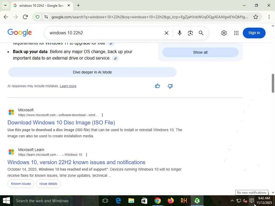Open File Explorer from the taskbar

pyautogui.click(x=131, y=201)
